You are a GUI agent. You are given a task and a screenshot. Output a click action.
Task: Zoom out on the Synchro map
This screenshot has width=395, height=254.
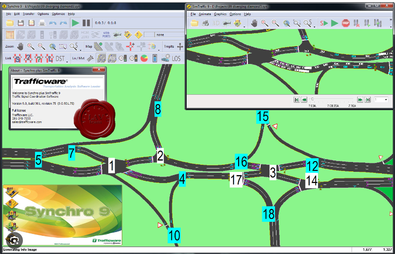pyautogui.click(x=41, y=46)
